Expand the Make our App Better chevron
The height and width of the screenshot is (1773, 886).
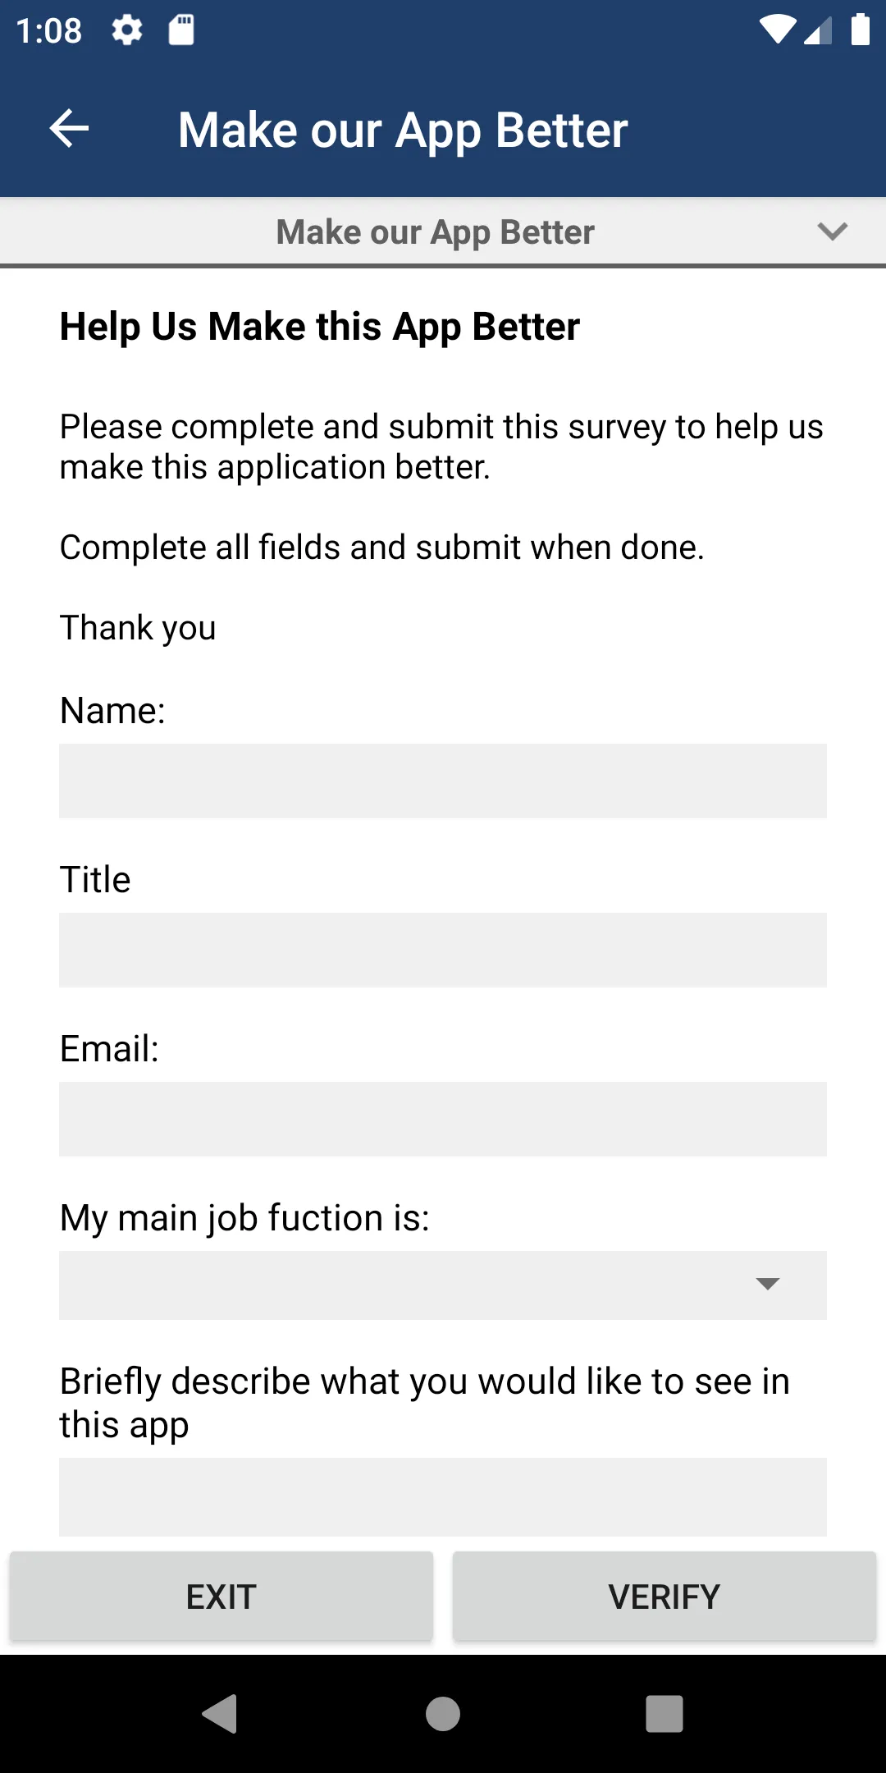[x=832, y=231]
